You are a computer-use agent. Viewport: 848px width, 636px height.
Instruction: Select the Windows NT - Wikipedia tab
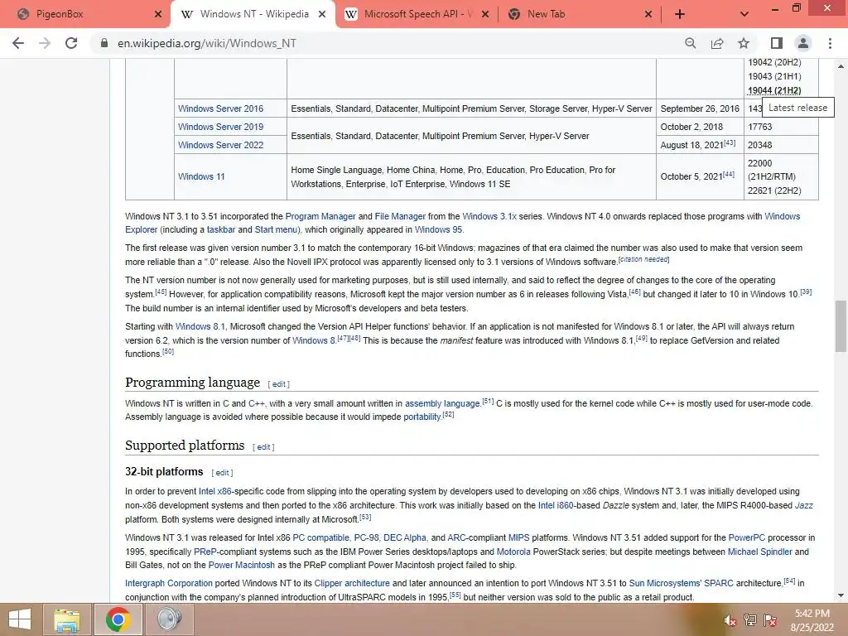(252, 15)
